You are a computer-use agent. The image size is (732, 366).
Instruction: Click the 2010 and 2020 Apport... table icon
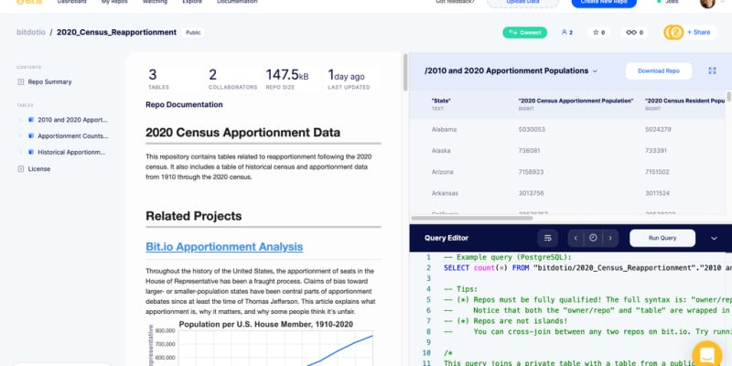pyautogui.click(x=31, y=120)
